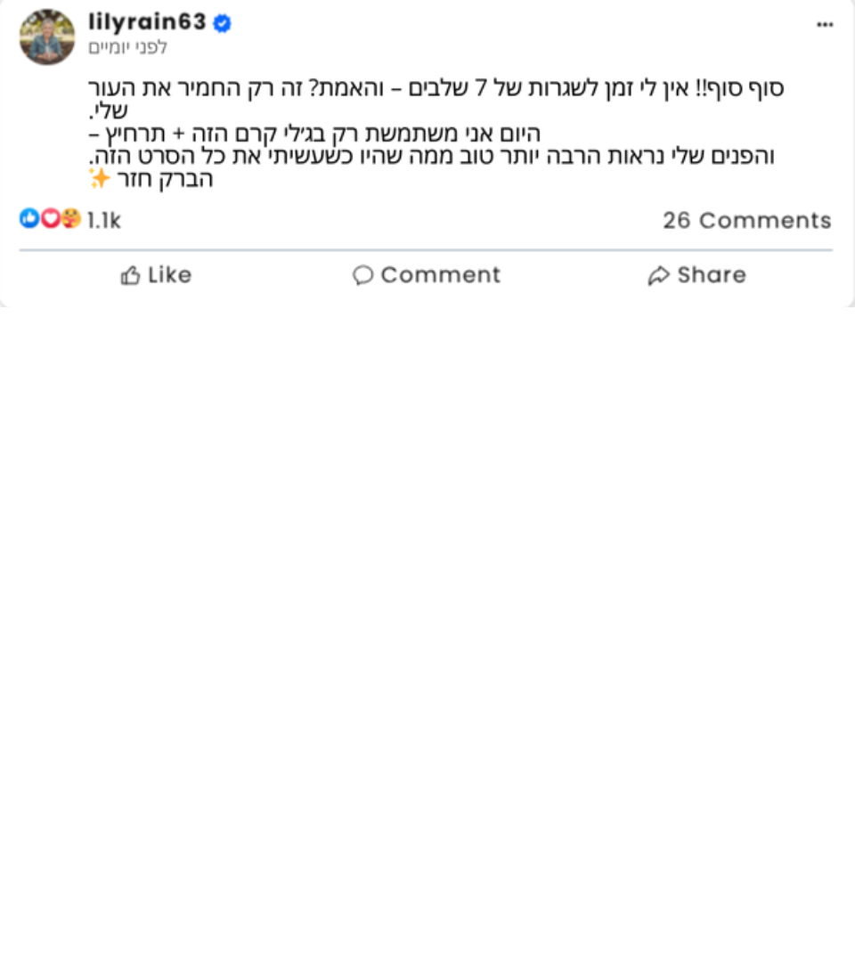Click the sparkles emoji ending the post
This screenshot has width=855, height=969.
[x=100, y=179]
